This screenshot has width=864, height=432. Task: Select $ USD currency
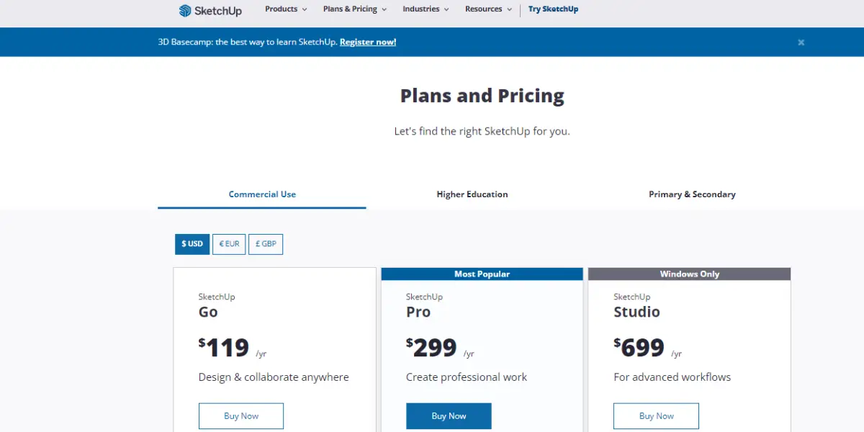click(x=192, y=244)
